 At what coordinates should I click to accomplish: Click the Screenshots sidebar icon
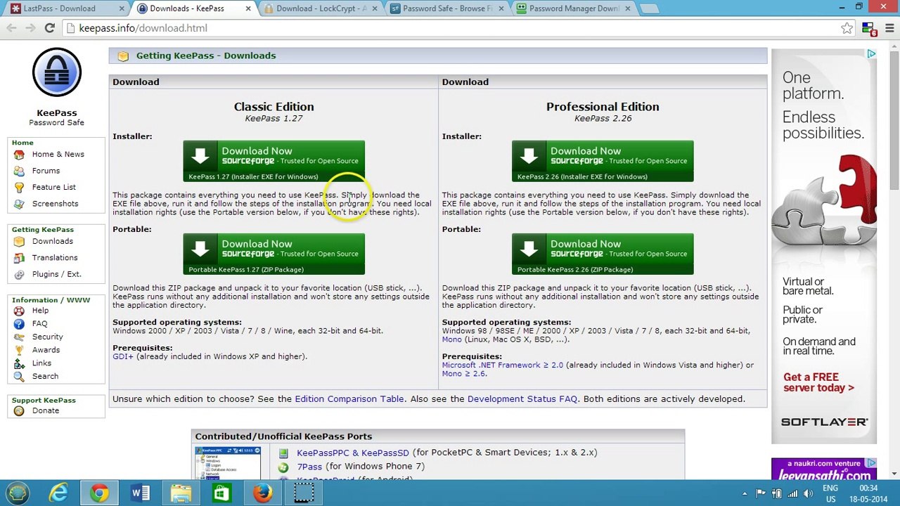[x=19, y=204]
